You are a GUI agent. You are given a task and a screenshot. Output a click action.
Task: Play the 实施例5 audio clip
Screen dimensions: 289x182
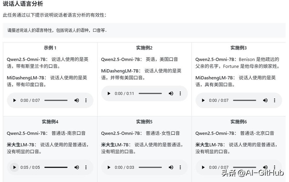(109, 167)
